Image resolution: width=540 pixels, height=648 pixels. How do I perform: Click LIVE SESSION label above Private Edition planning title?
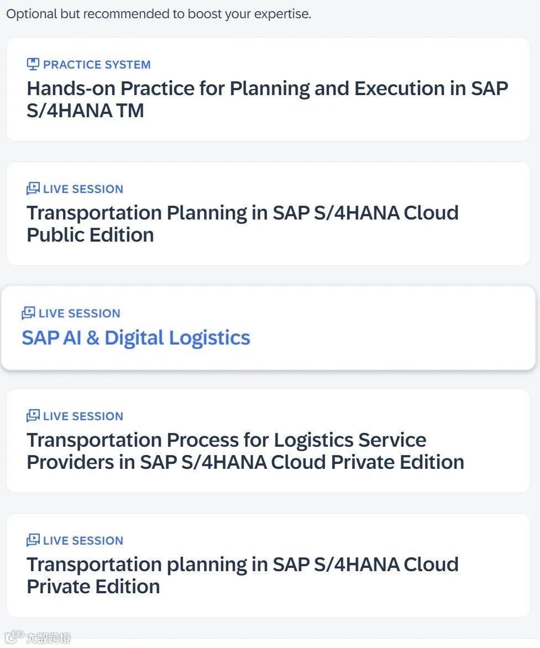click(x=83, y=541)
